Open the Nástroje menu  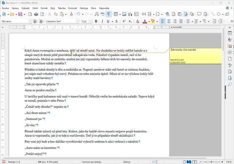pos(84,8)
